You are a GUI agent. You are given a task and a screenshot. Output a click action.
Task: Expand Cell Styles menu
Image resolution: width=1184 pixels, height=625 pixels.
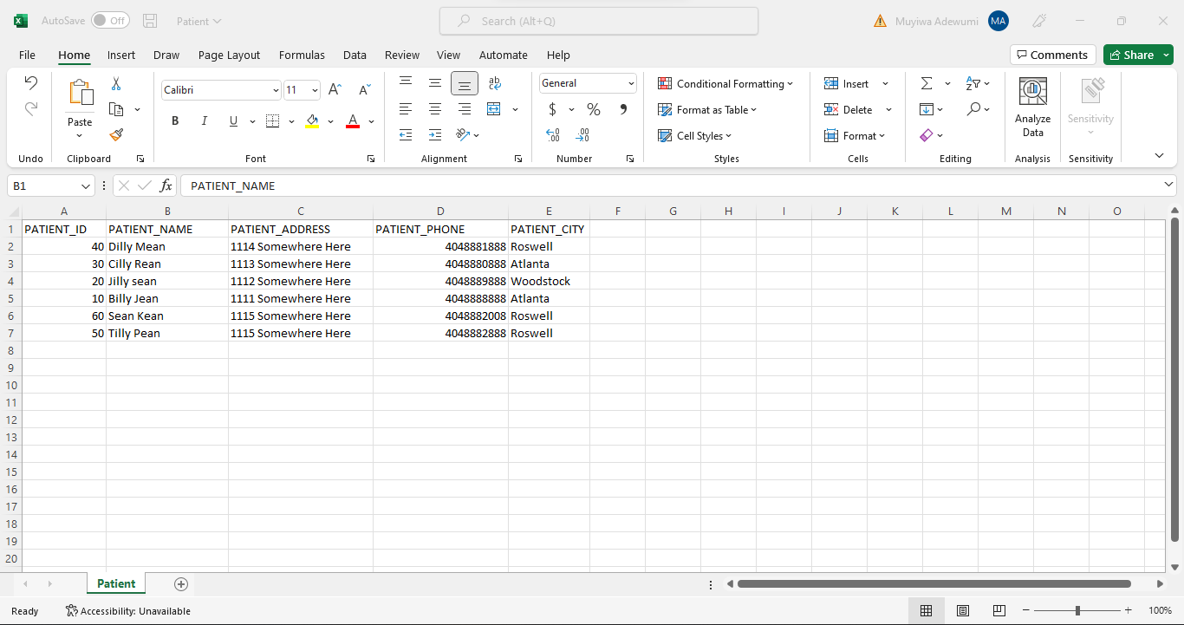coord(694,136)
